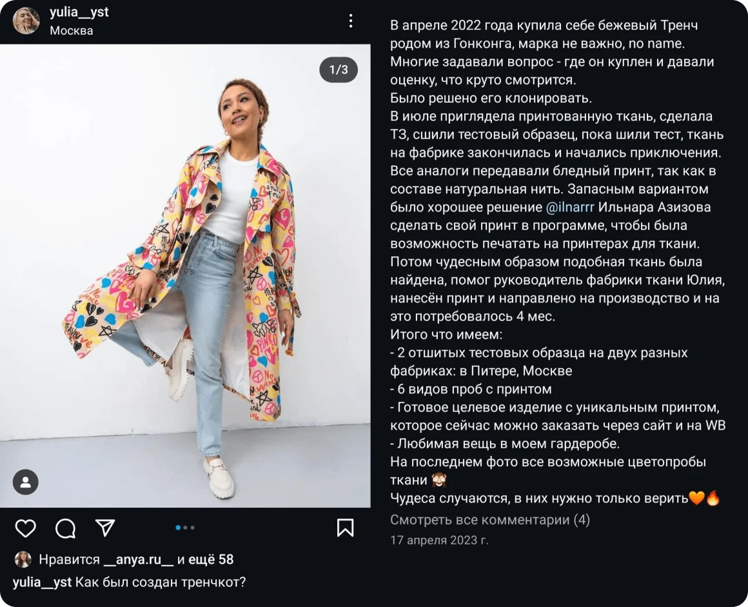Image resolution: width=748 pixels, height=607 pixels.
Task: Share the post via paper plane icon
Action: coord(105,528)
